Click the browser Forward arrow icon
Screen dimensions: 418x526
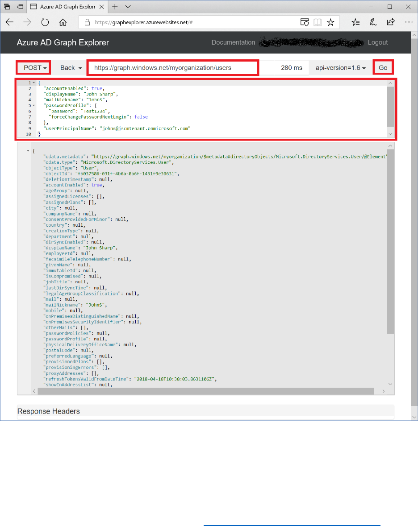point(27,22)
